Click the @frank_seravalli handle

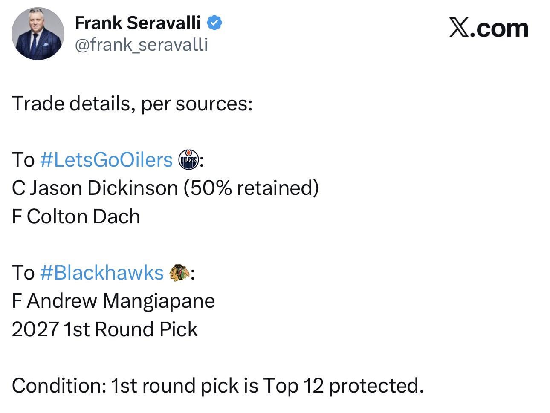(x=141, y=44)
